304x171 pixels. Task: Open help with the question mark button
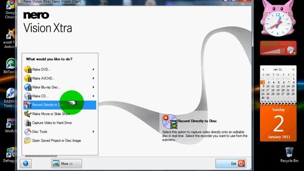click(x=26, y=163)
